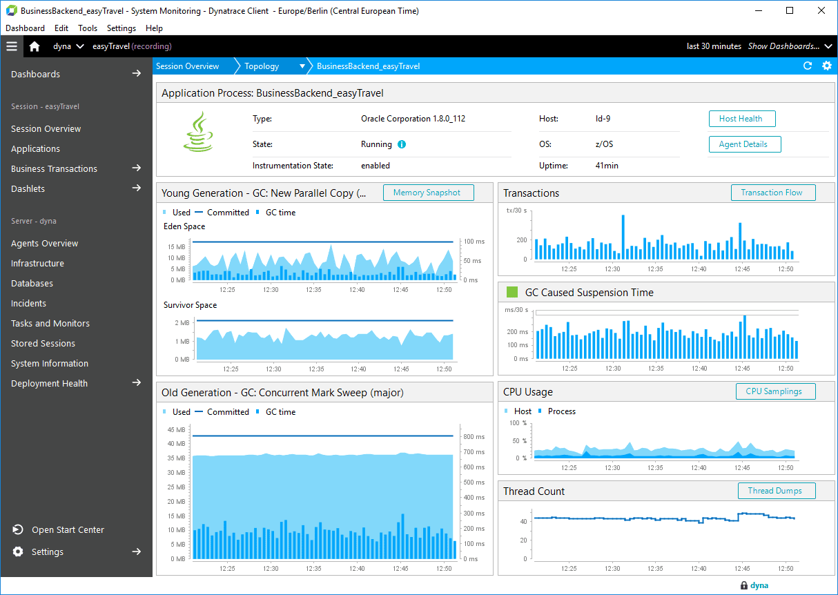Click the info icon next to Running
Viewport: 838px width, 595px height.
click(402, 145)
